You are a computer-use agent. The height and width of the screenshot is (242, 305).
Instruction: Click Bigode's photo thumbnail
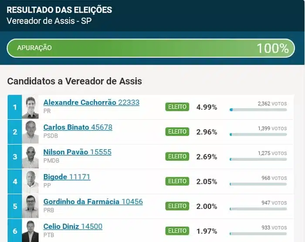pyautogui.click(x=30, y=181)
